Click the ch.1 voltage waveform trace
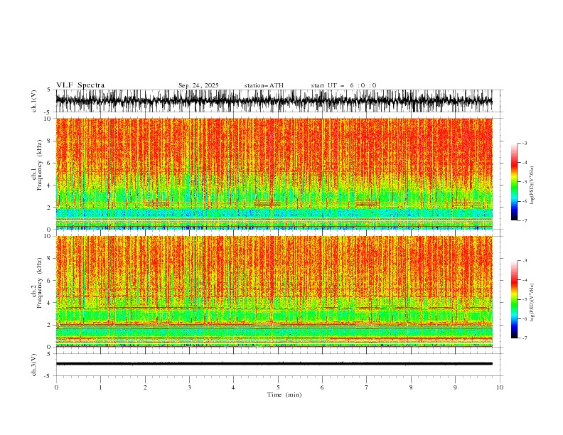563x435 pixels. click(x=274, y=101)
